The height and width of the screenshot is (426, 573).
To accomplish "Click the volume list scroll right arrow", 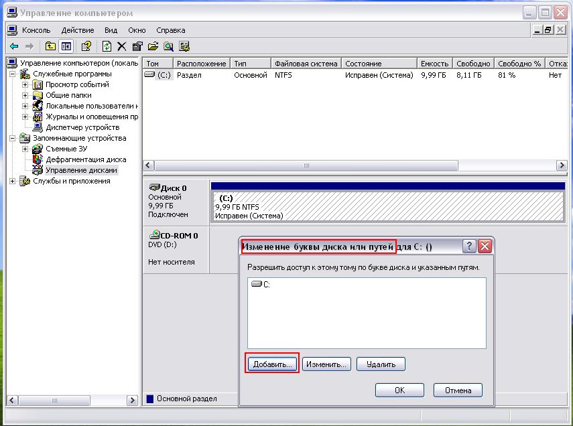I will (x=562, y=165).
